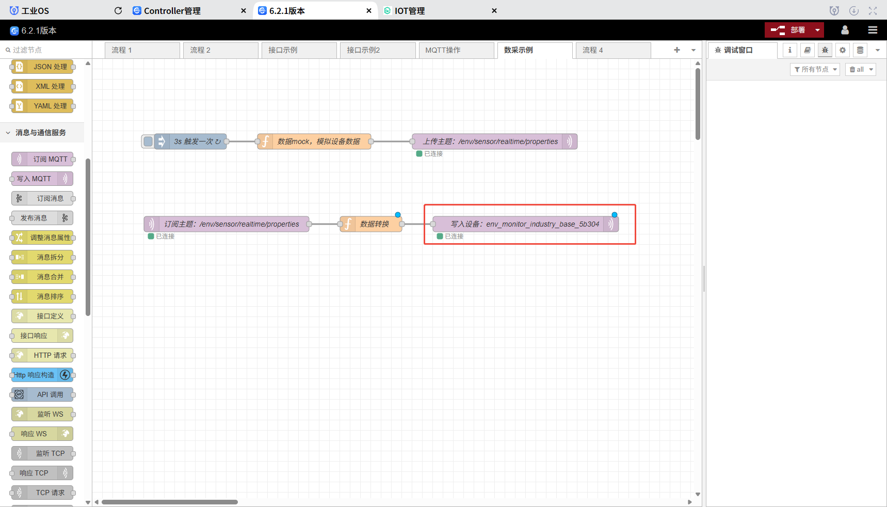Switch to the IOT管理 browser tab
The width and height of the screenshot is (887, 507).
point(410,10)
